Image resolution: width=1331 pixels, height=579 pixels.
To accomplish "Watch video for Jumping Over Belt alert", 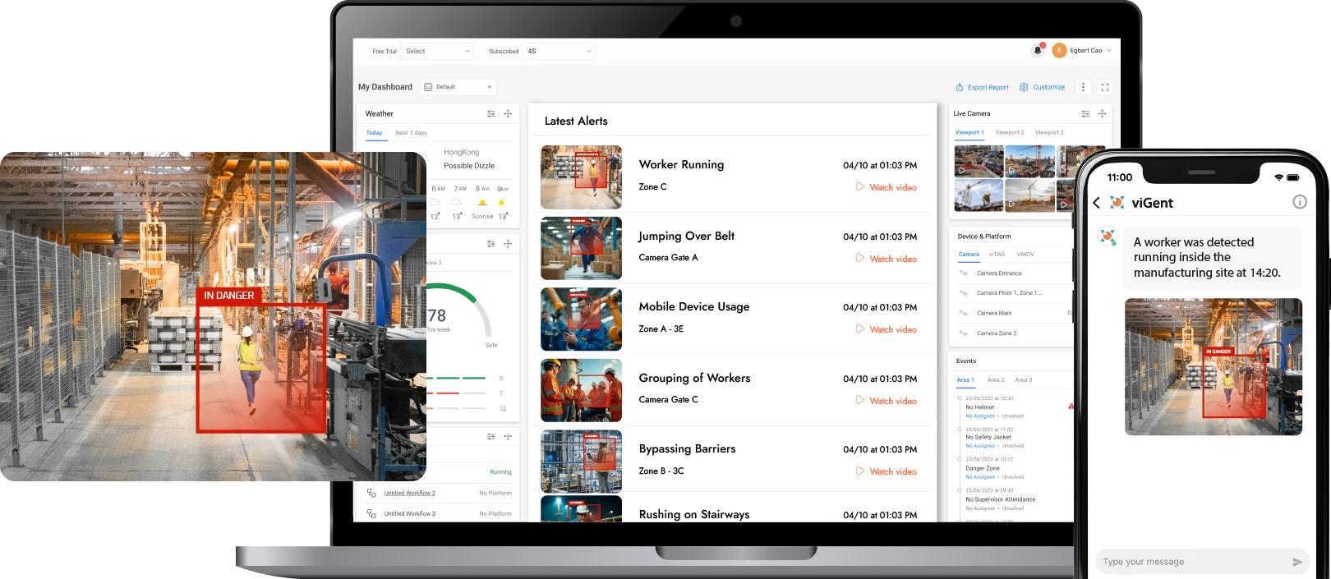I will (x=887, y=259).
